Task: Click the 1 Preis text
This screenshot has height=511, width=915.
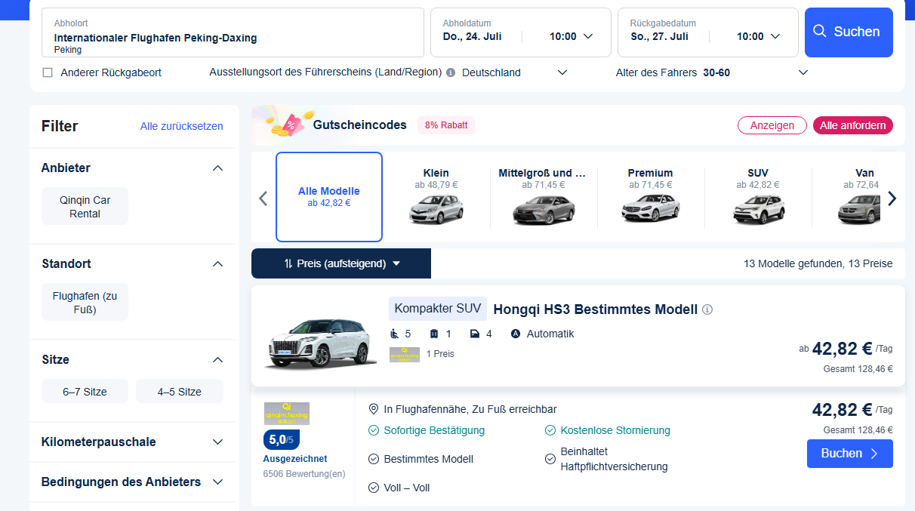Action: [x=440, y=353]
